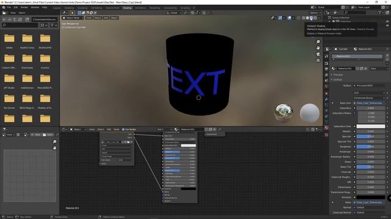Toggle Collection visibility eye in outliner
The width and height of the screenshot is (391, 219).
click(x=387, y=22)
